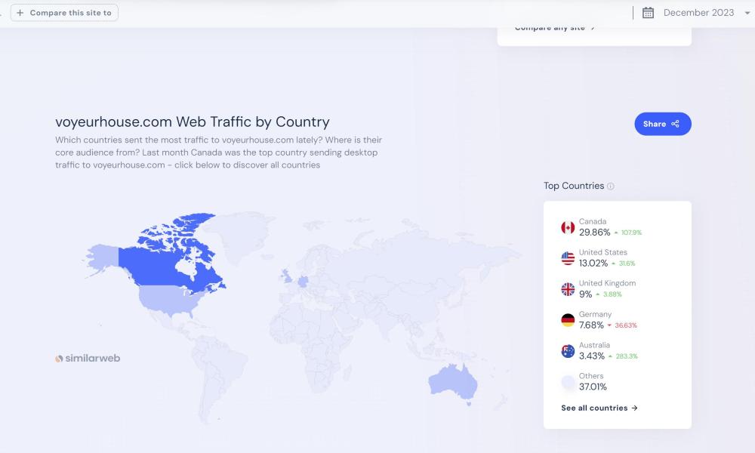
Task: Click Germany's 36.63% traffic decrease indicator
Action: (x=622, y=325)
